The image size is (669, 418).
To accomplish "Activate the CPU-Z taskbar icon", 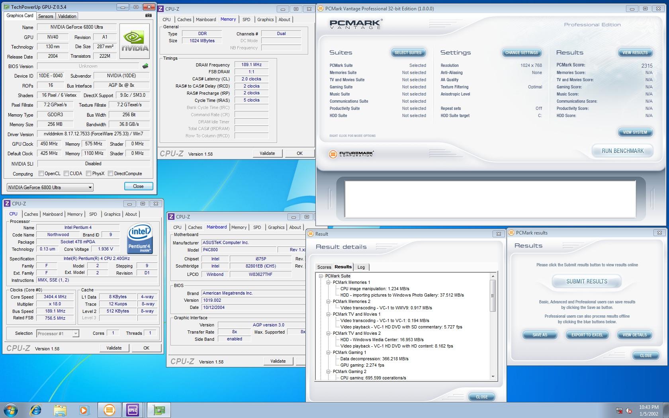I will [133, 410].
